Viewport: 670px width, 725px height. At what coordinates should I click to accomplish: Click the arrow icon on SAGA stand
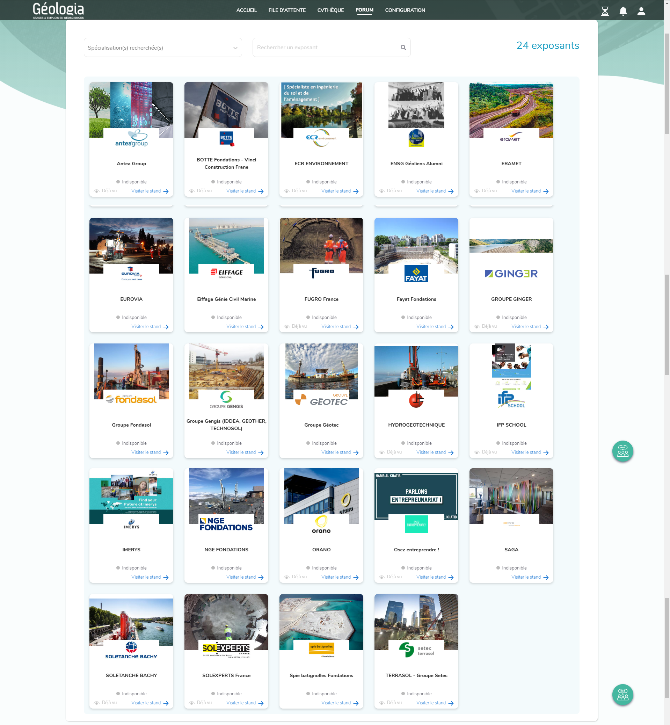tap(546, 578)
